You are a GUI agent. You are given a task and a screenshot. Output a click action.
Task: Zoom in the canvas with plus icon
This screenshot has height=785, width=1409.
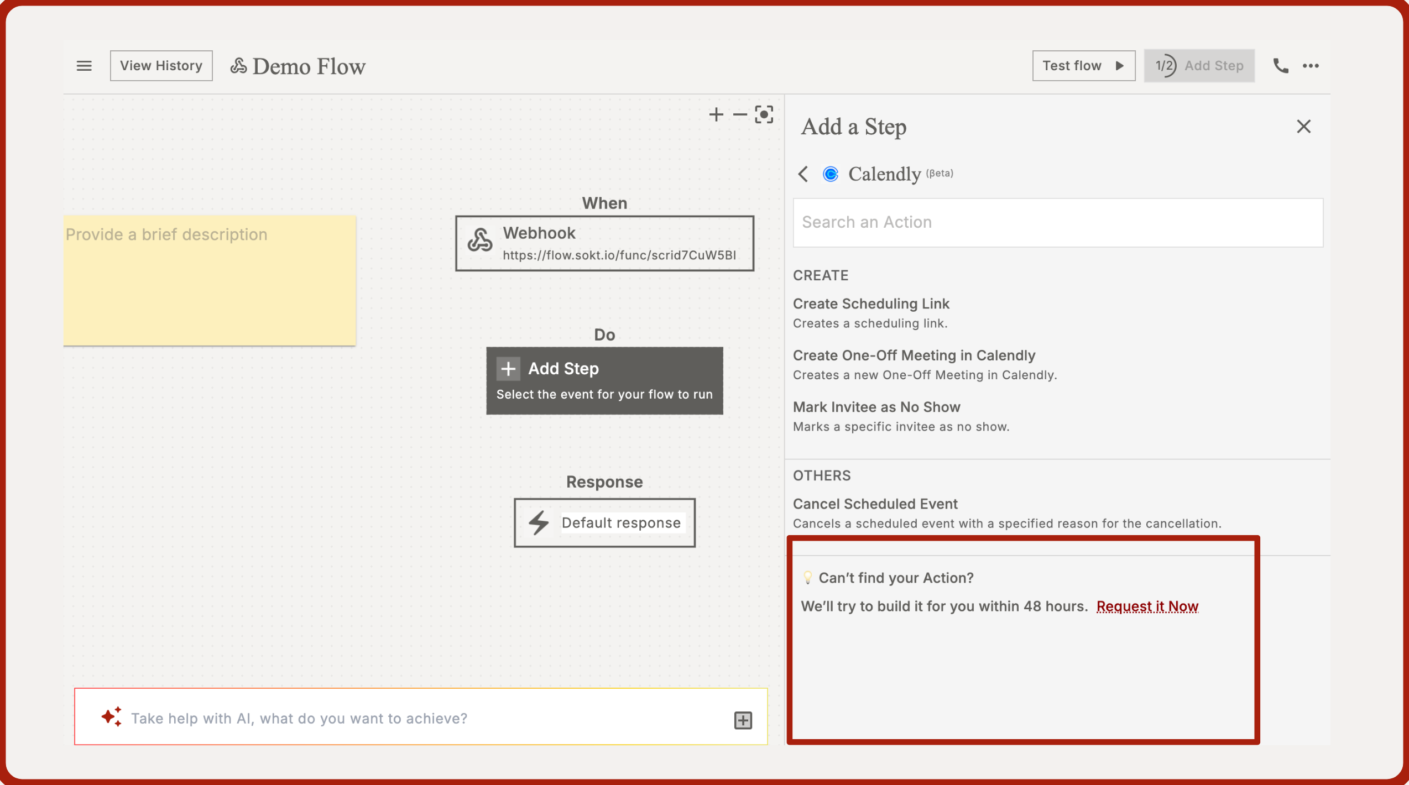point(716,114)
